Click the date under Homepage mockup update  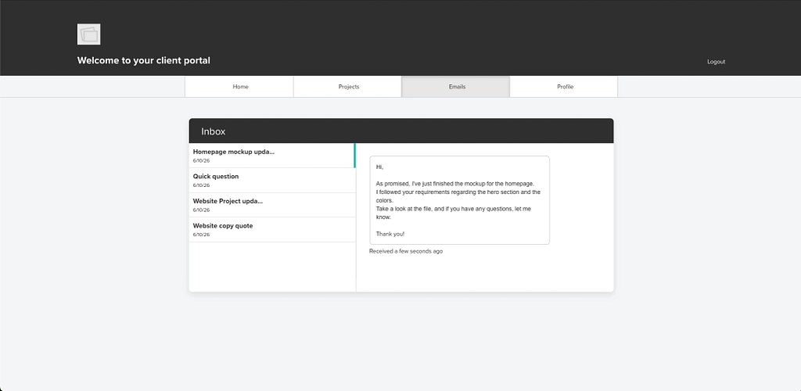201,161
